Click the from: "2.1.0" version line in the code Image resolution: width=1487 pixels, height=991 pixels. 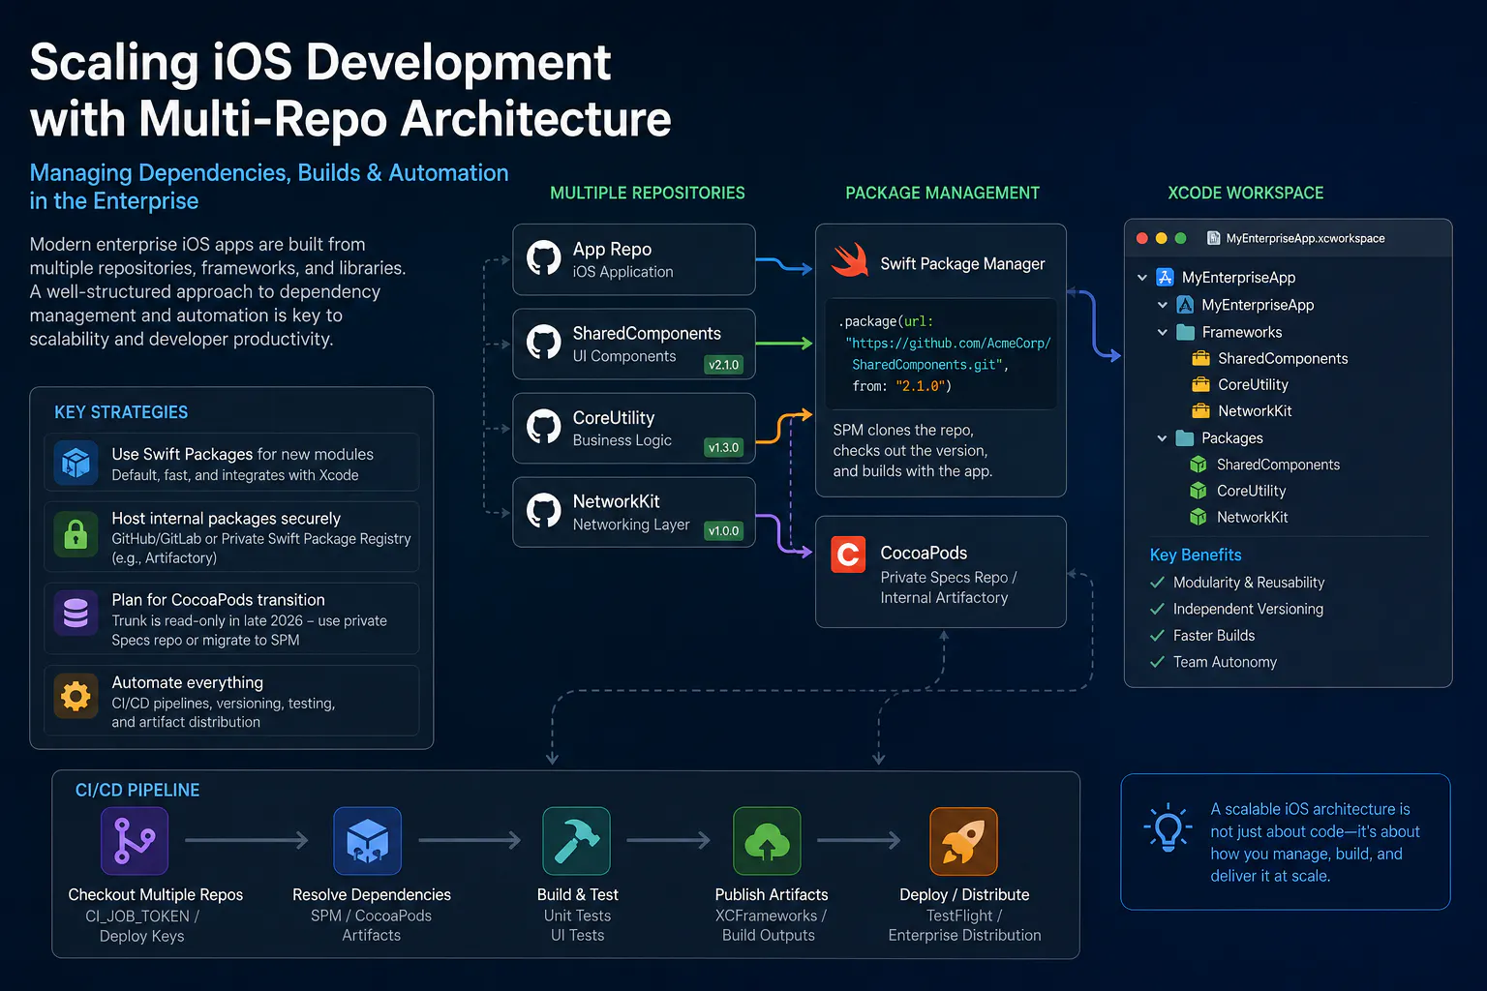tap(901, 386)
